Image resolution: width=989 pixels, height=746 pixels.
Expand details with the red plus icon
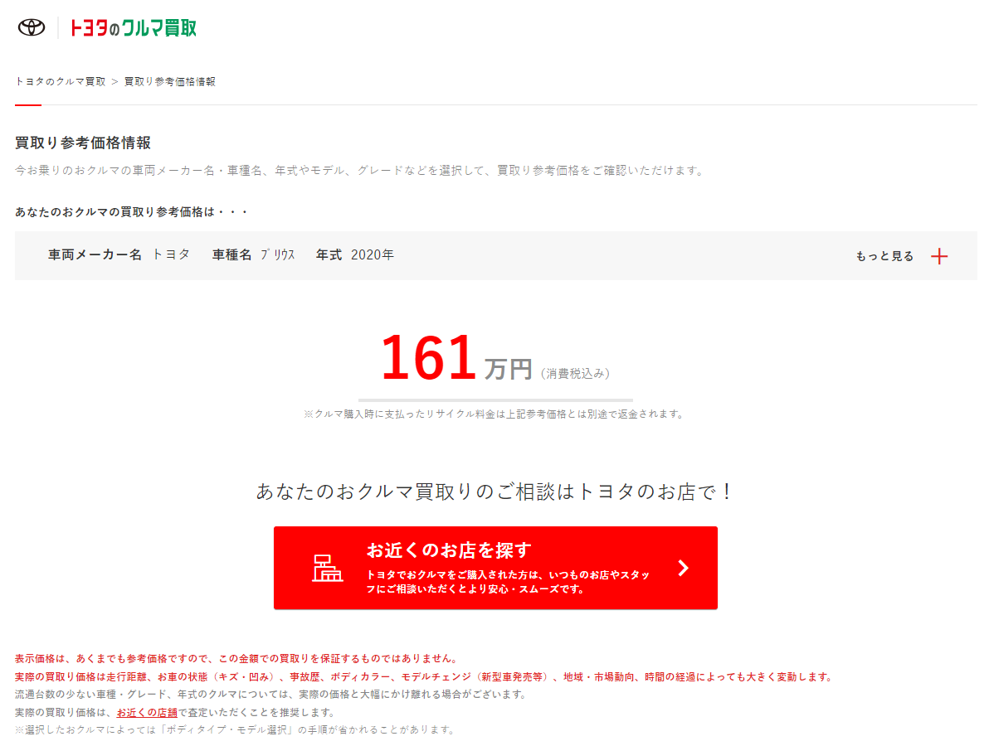click(x=939, y=256)
